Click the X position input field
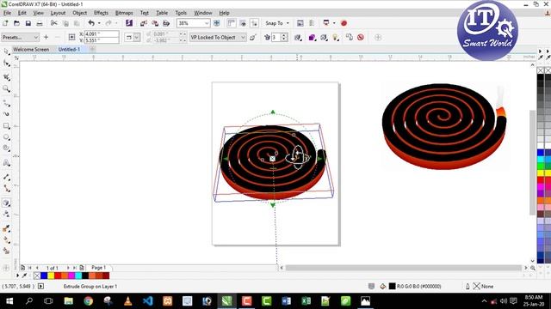This screenshot has width=551, height=309. (102, 34)
